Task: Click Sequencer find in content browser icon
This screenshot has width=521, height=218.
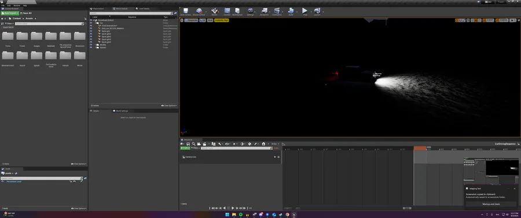Action: 193,144
